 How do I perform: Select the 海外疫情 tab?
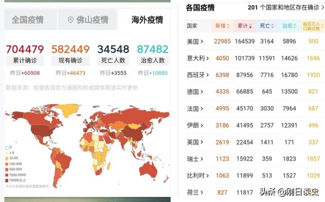147,20
